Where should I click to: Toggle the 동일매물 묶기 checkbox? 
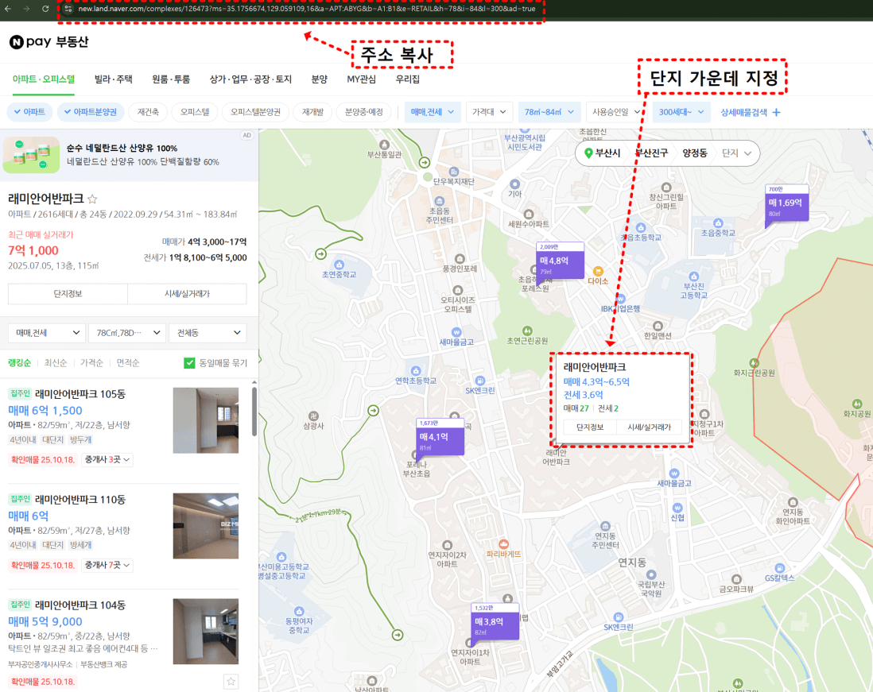pyautogui.click(x=189, y=363)
